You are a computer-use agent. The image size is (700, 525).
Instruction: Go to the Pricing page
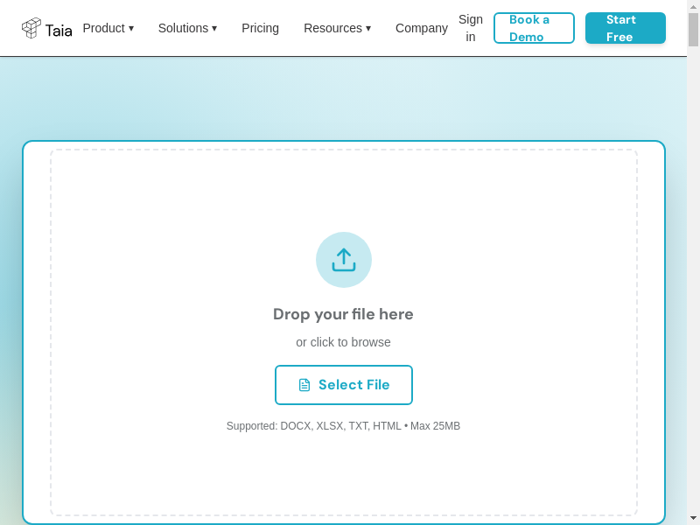[x=260, y=28]
